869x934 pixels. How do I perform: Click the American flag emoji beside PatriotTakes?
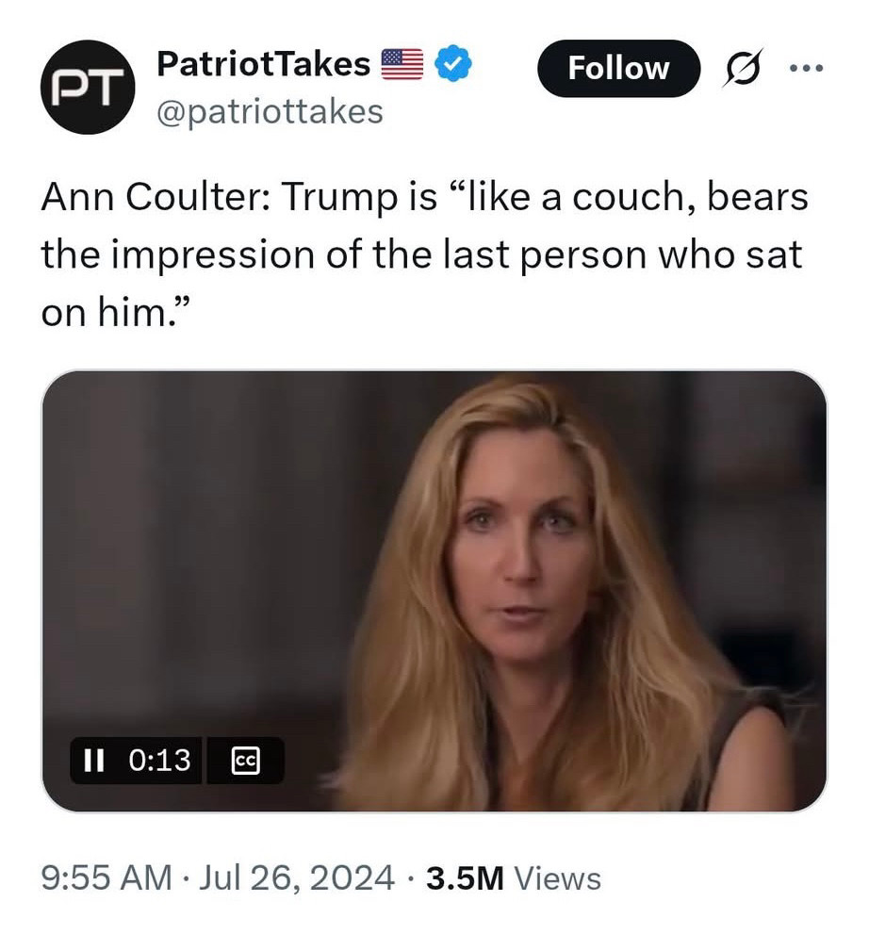coord(402,64)
